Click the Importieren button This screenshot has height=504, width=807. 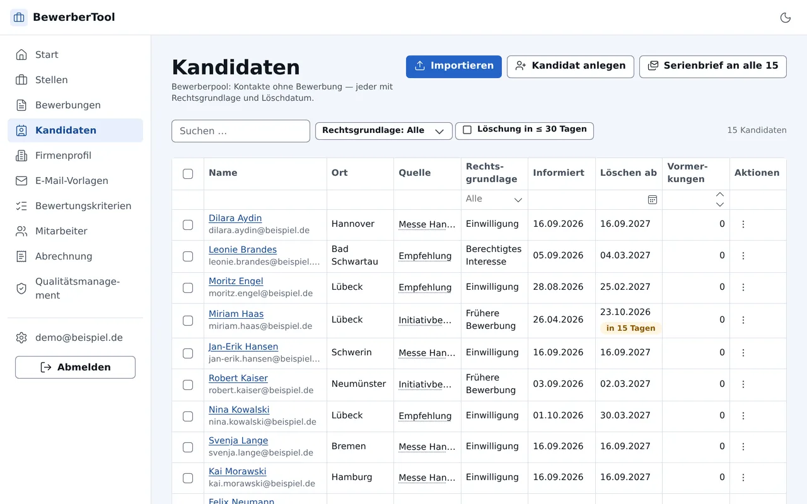(454, 67)
